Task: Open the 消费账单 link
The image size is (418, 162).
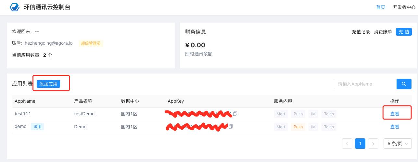Action: point(383,32)
